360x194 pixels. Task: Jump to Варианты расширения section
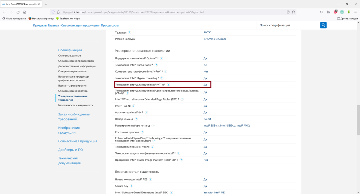tap(72, 86)
